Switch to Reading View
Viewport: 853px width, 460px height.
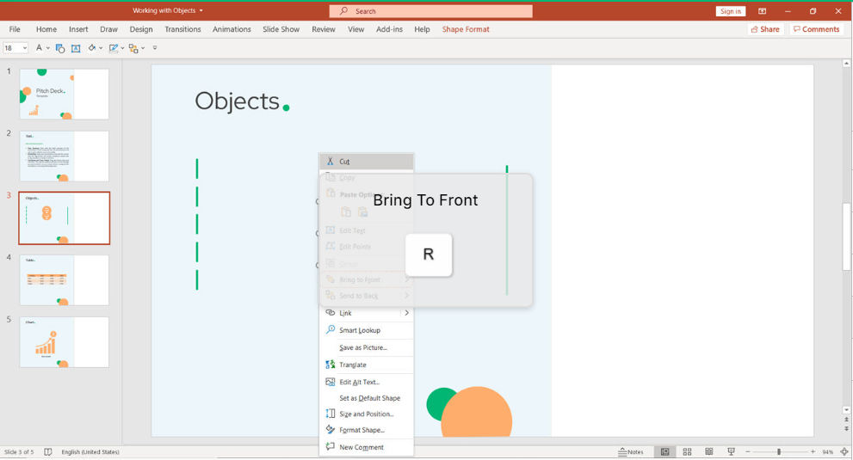point(709,452)
